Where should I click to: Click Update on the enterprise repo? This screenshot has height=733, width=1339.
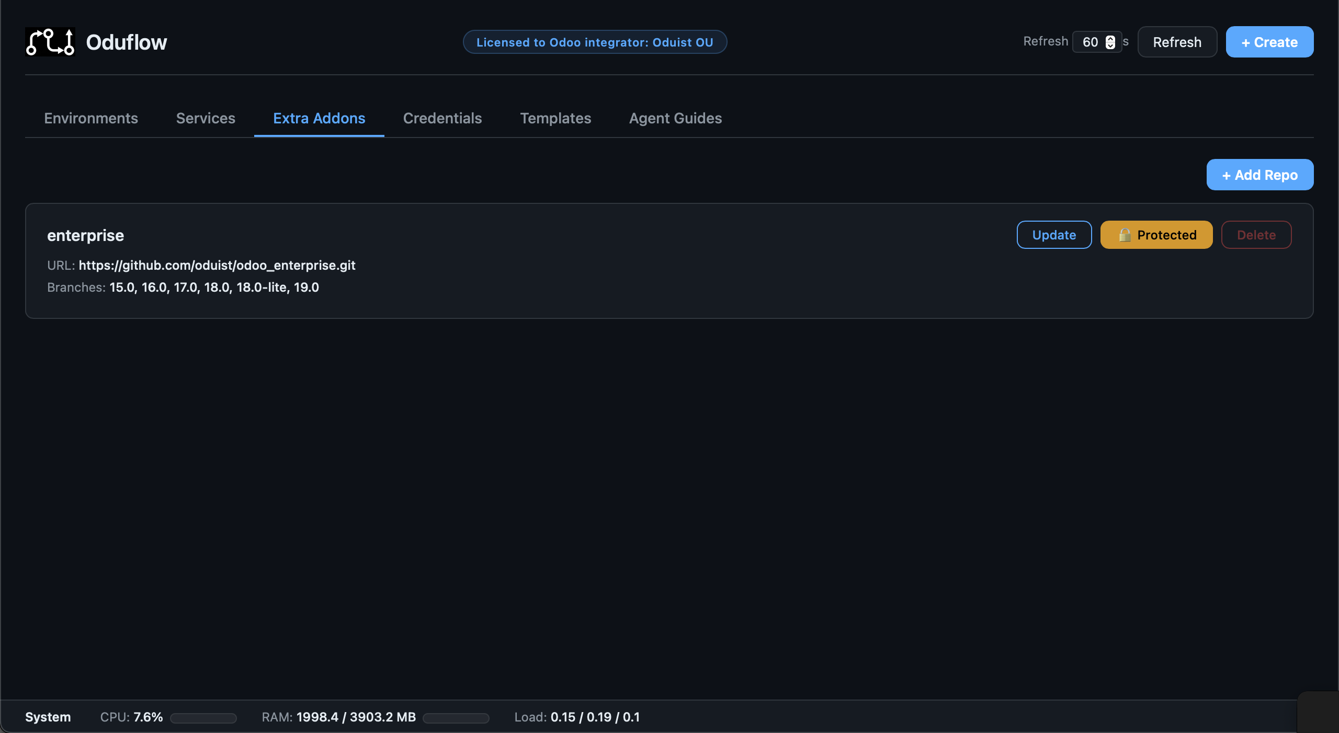coord(1053,235)
